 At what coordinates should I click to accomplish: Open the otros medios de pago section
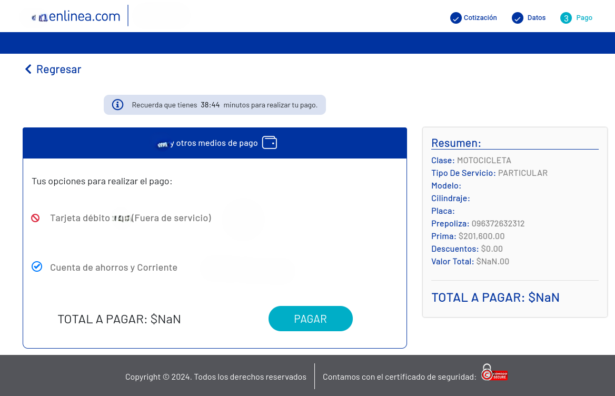coord(214,142)
